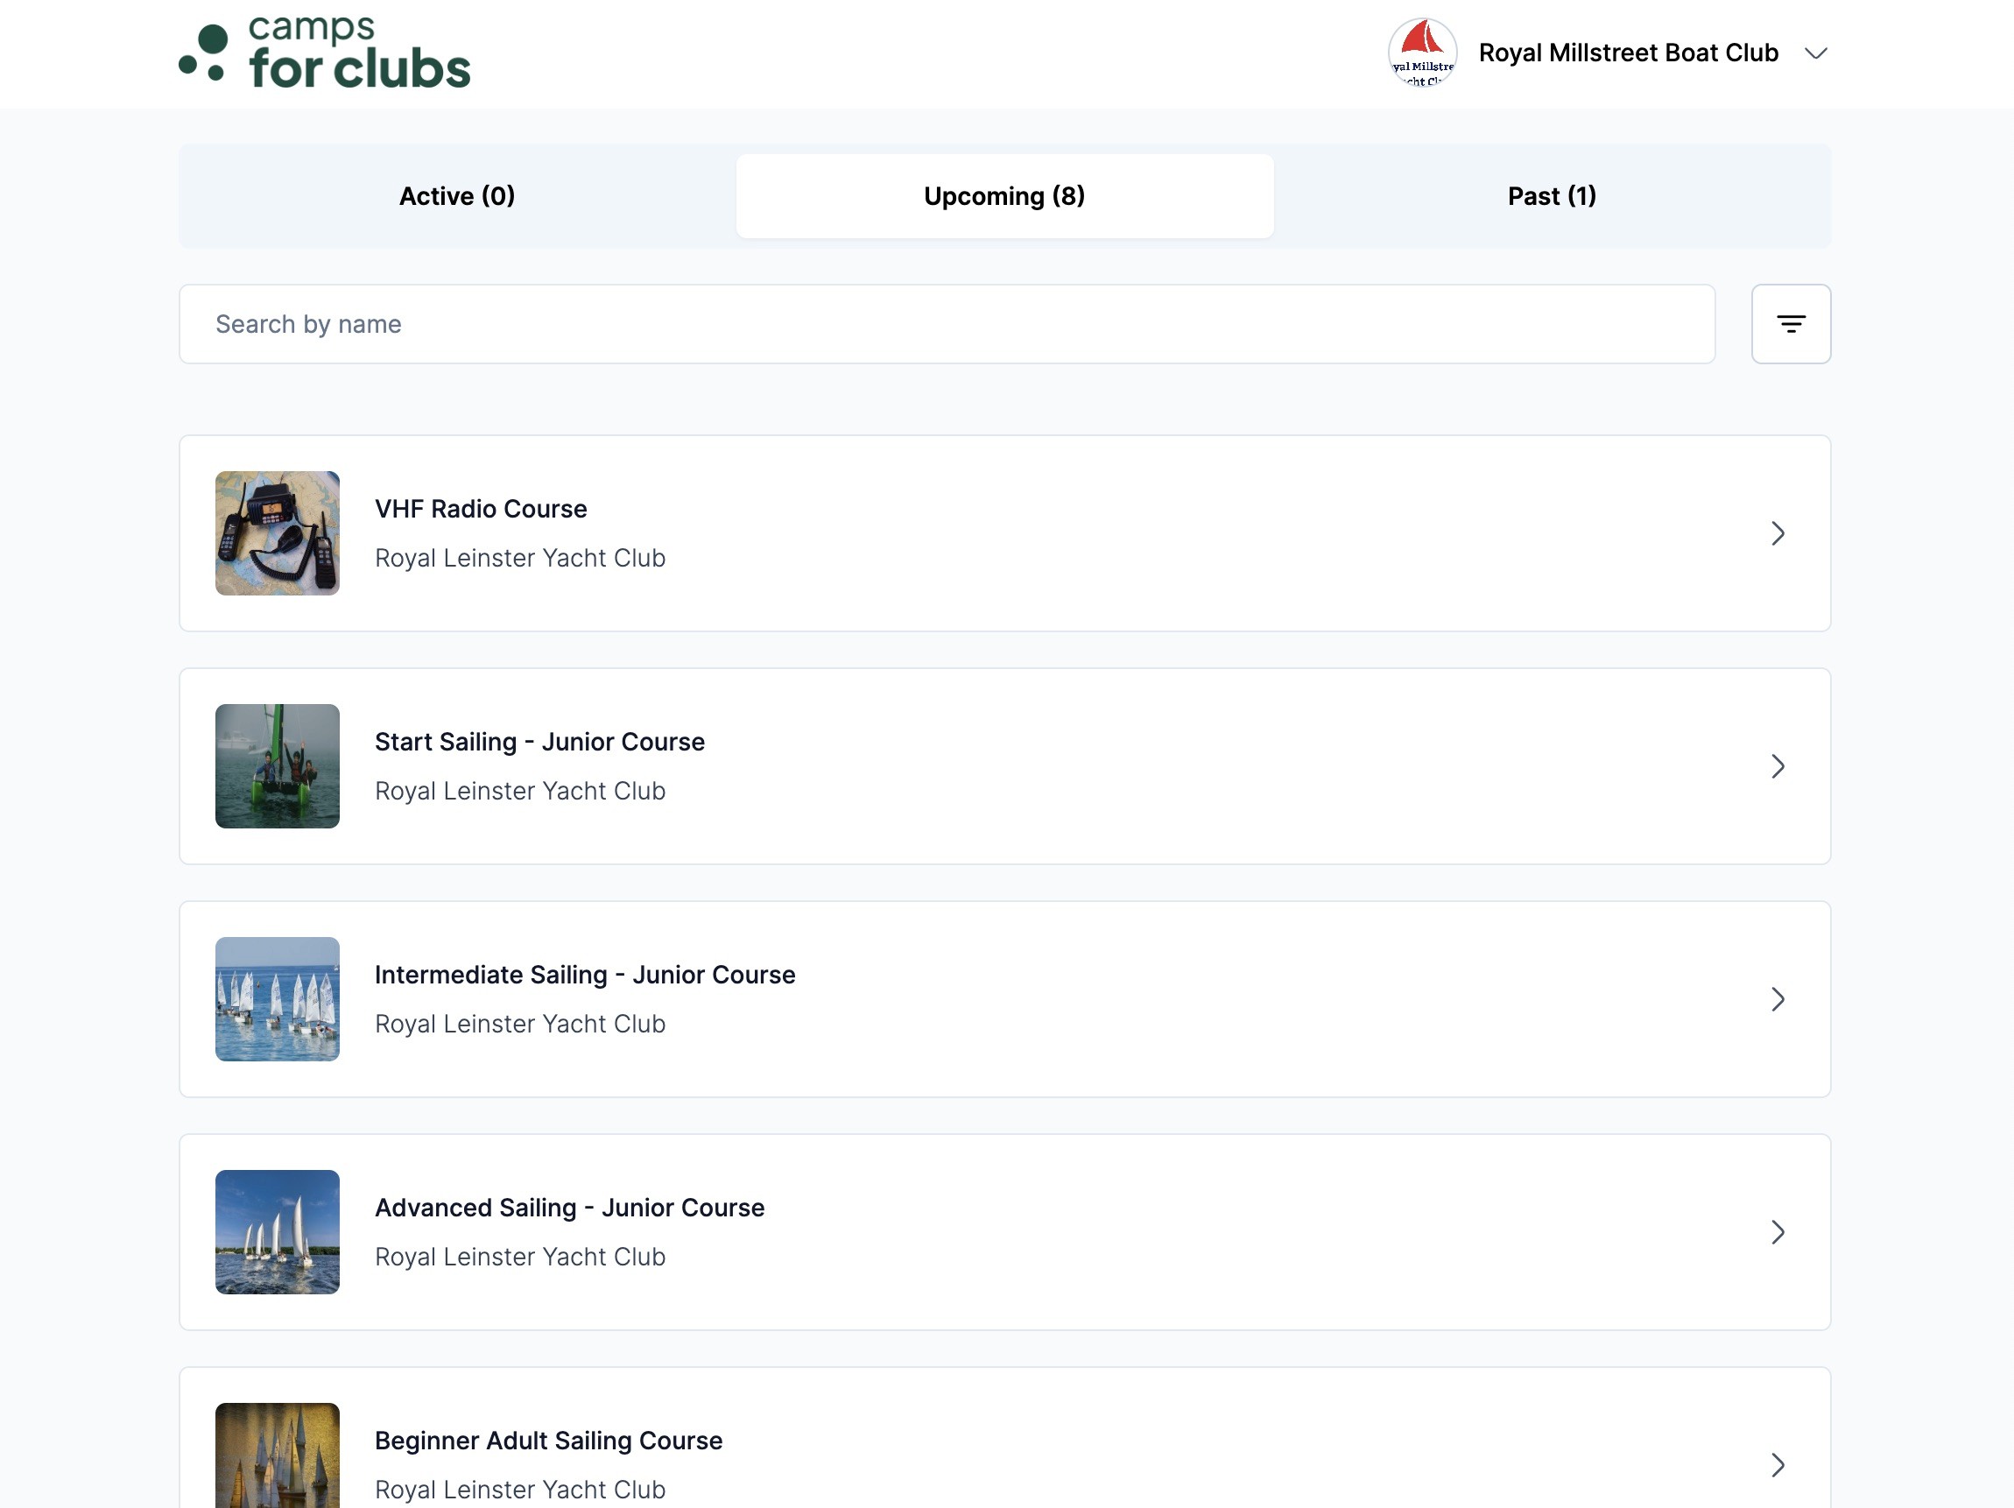Screen dimensions: 2014x1508
Task: Open the Past (1) tab
Action: [x=1552, y=196]
